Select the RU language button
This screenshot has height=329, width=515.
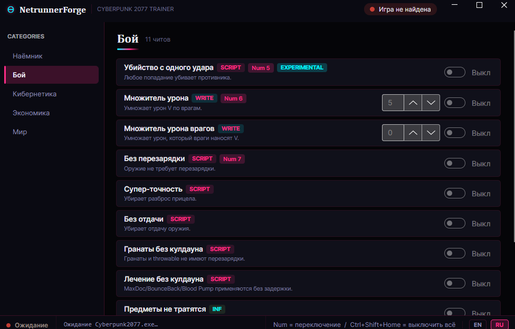click(499, 325)
